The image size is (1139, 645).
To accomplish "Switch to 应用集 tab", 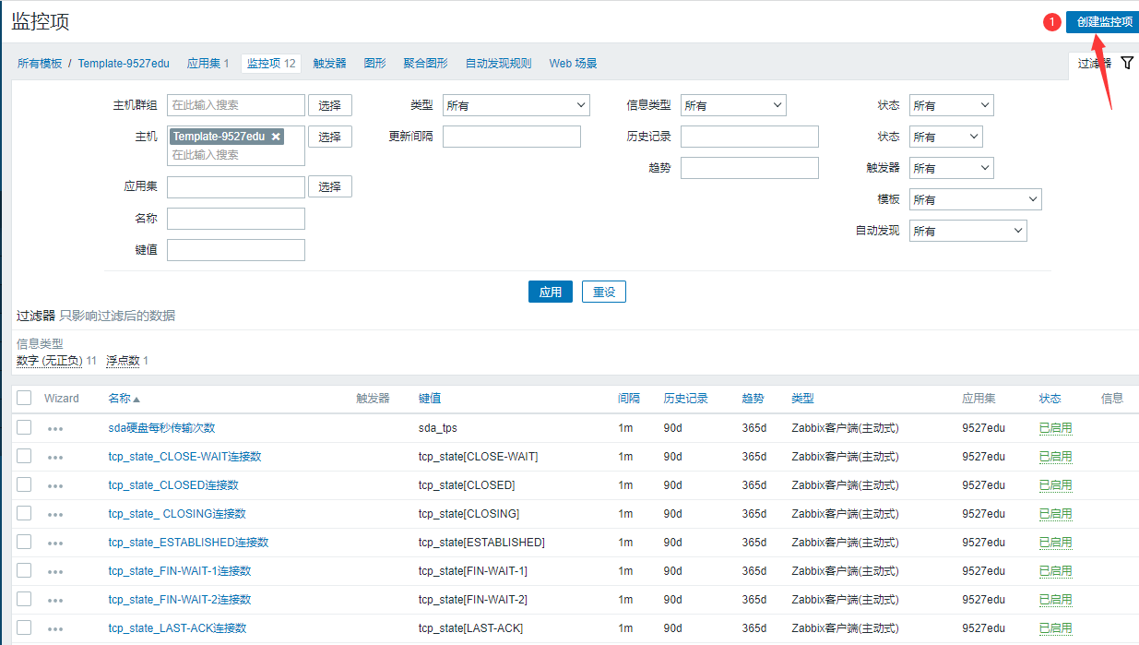I will [x=208, y=64].
